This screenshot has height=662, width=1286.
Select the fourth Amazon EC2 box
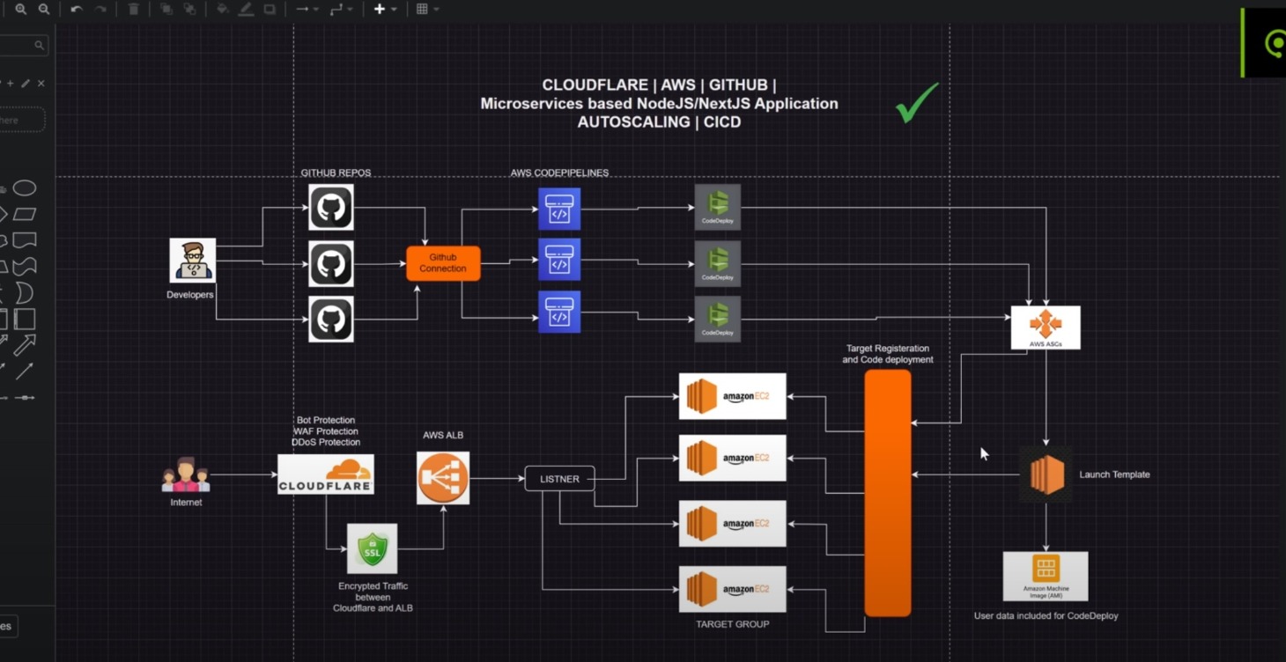(733, 589)
